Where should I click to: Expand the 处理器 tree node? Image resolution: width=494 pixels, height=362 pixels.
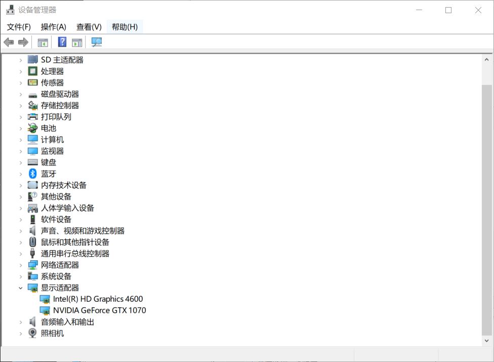coord(20,71)
